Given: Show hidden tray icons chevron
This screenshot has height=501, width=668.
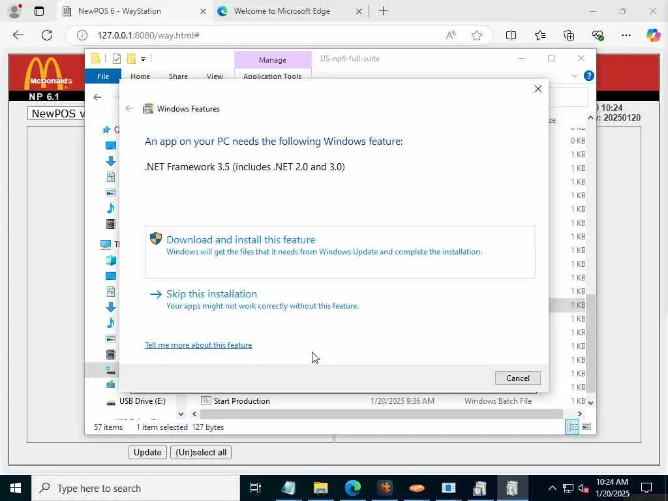Looking at the screenshot, I should coord(552,488).
